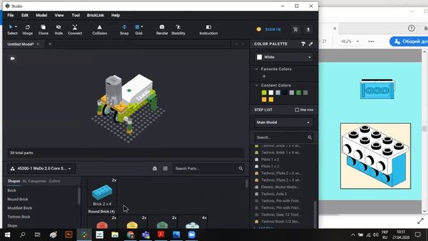The height and width of the screenshot is (241, 428).
Task: Click the SIGN IN link
Action: point(273,29)
